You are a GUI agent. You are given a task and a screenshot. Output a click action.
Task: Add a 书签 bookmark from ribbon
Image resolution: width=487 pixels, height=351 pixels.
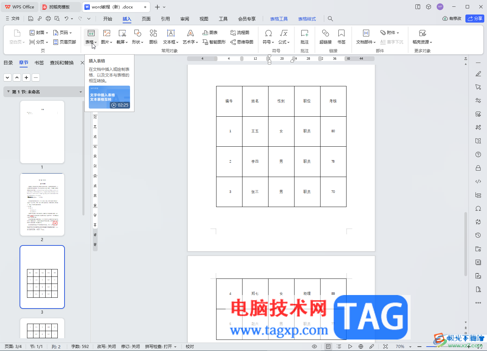pyautogui.click(x=341, y=37)
